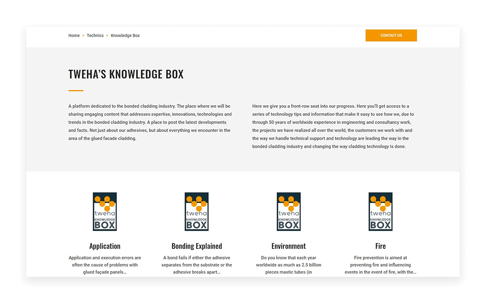485x306 pixels.
Task: Open the Knowledge Box logo above Application
Action: [105, 212]
